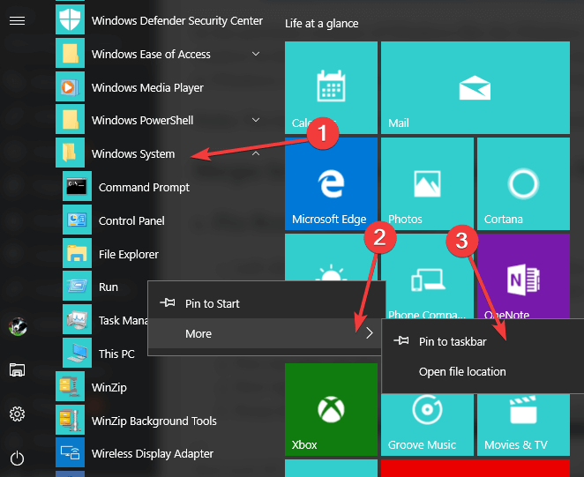This screenshot has height=477, width=584.
Task: Choose Pin to taskbar
Action: 483,341
